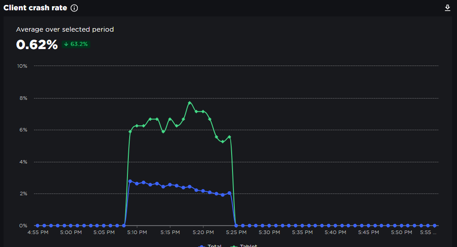The width and height of the screenshot is (457, 247).
Task: Select the highest green Tablet peak diamond
Action: coord(190,103)
